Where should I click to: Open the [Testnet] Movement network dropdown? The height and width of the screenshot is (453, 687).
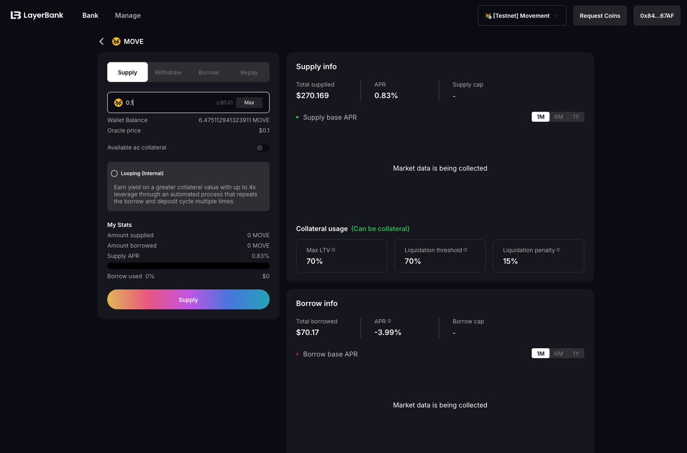(522, 15)
